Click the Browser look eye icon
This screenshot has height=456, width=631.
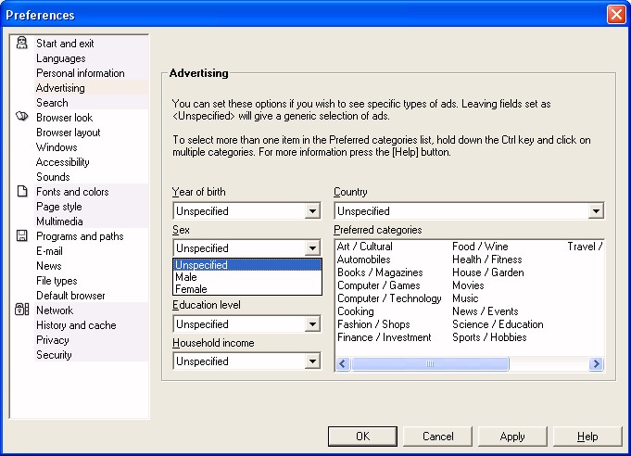click(22, 118)
